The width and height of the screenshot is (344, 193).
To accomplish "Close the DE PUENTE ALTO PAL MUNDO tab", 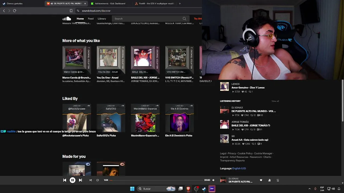I will point(85,3).
